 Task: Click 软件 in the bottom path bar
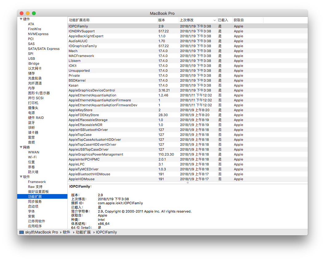[x=66, y=232]
